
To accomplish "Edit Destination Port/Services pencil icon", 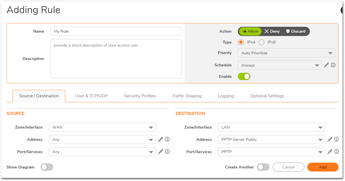I will click(x=330, y=152).
